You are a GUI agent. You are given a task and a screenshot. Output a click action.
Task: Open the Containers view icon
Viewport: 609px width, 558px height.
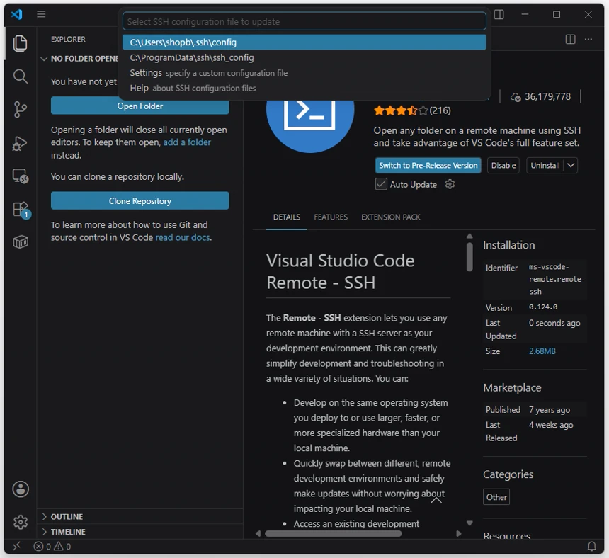(x=21, y=242)
